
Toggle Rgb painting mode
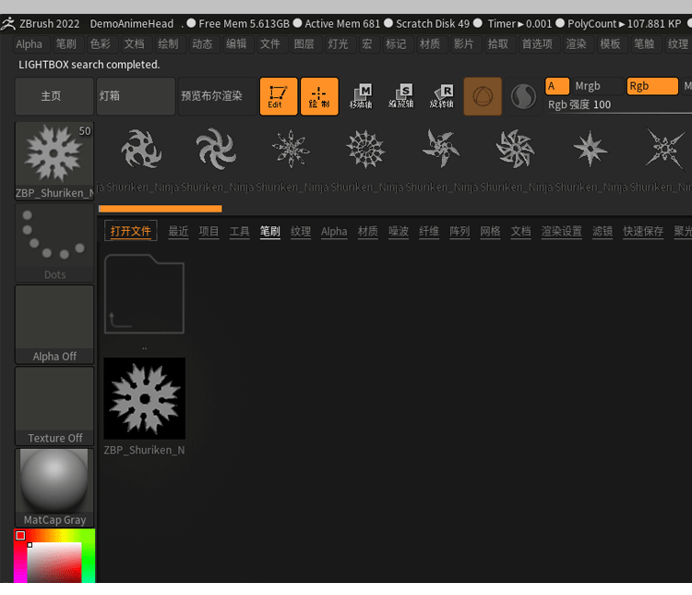[x=652, y=86]
